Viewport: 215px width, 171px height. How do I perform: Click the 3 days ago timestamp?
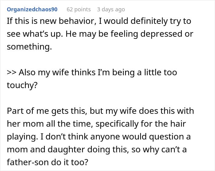[111, 9]
